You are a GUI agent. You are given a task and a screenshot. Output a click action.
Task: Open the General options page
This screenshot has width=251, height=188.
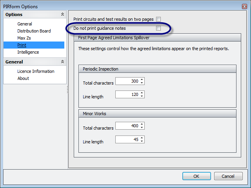[25, 24]
